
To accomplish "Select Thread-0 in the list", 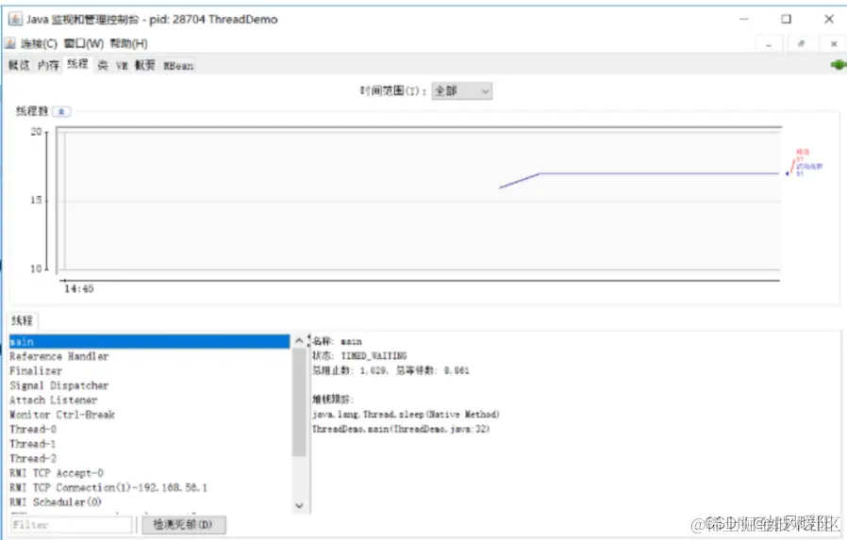I will click(150, 429).
